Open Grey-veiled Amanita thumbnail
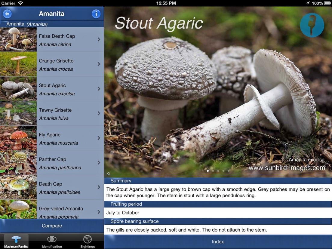 (x=18, y=209)
